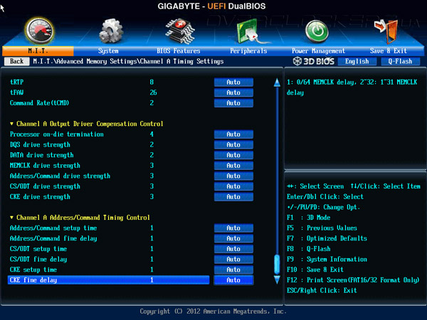This screenshot has width=427, height=320.
Task: Select Address/Command fine delay row
Action: 109,238
